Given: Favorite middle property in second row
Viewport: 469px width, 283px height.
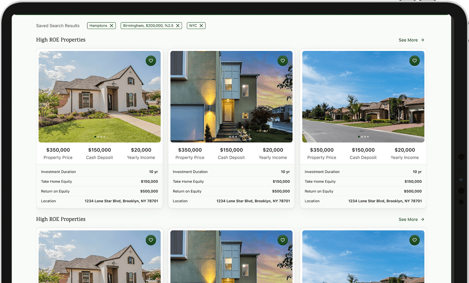Looking at the screenshot, I should coord(283,240).
